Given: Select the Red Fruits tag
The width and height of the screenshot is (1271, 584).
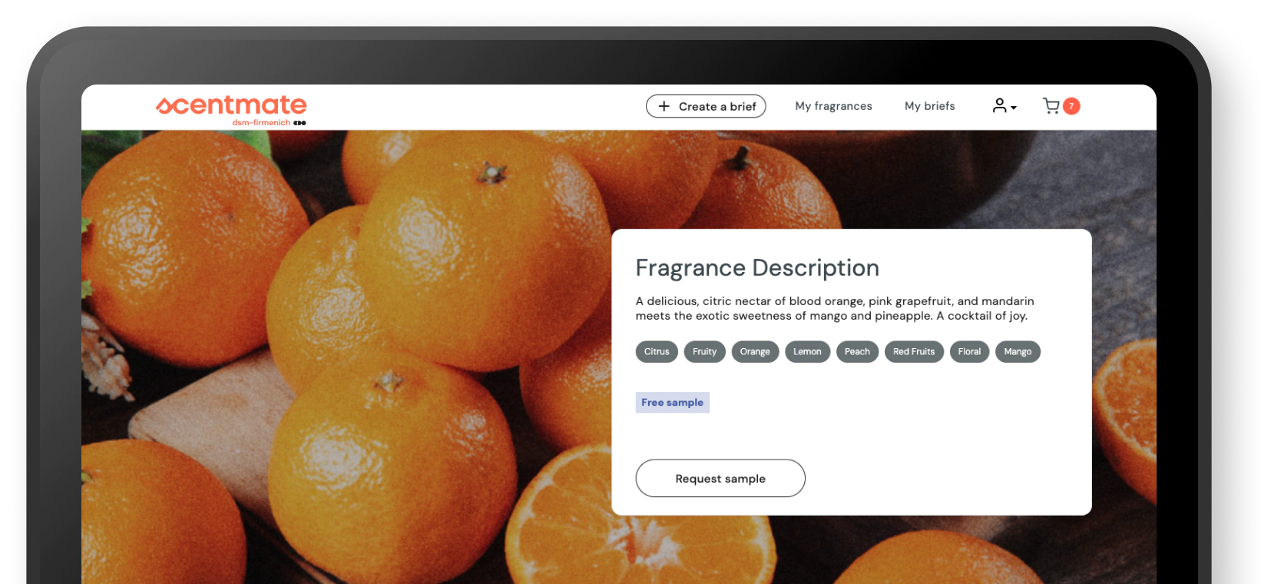Looking at the screenshot, I should [x=914, y=352].
